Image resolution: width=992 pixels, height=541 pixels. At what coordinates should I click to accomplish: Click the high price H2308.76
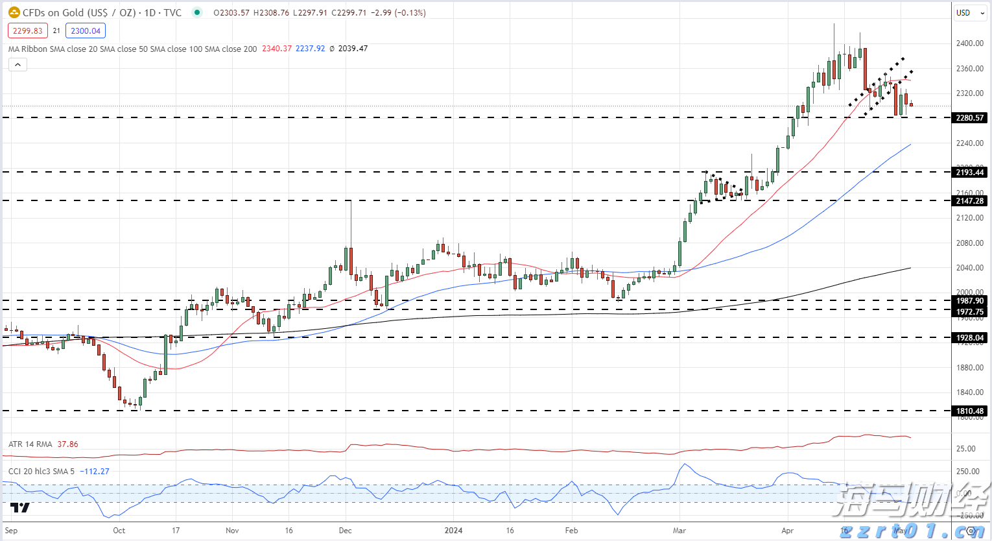point(271,13)
